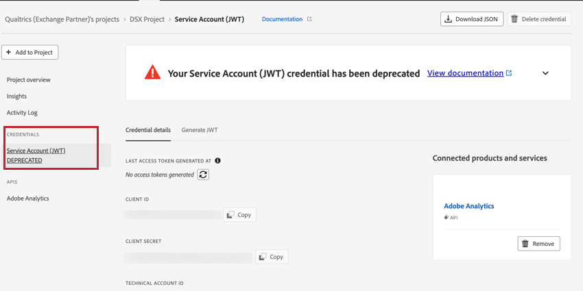Go to Project overview in sidebar
This screenshot has width=583, height=291.
(x=29, y=80)
